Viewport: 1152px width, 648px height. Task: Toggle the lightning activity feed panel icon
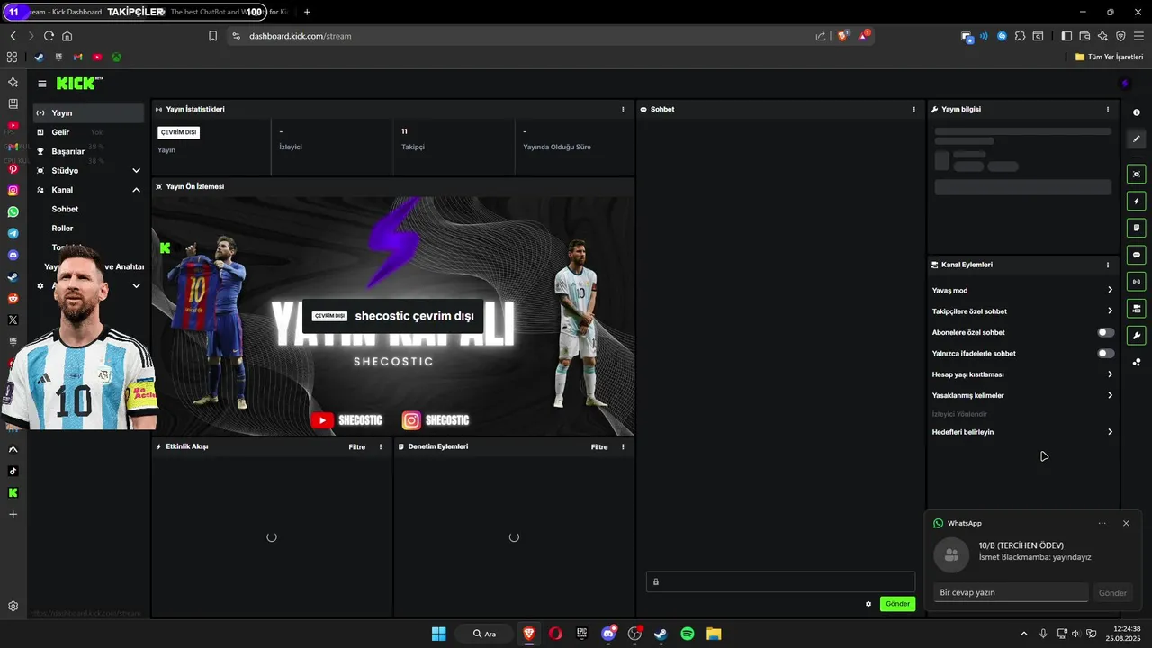tap(1137, 201)
